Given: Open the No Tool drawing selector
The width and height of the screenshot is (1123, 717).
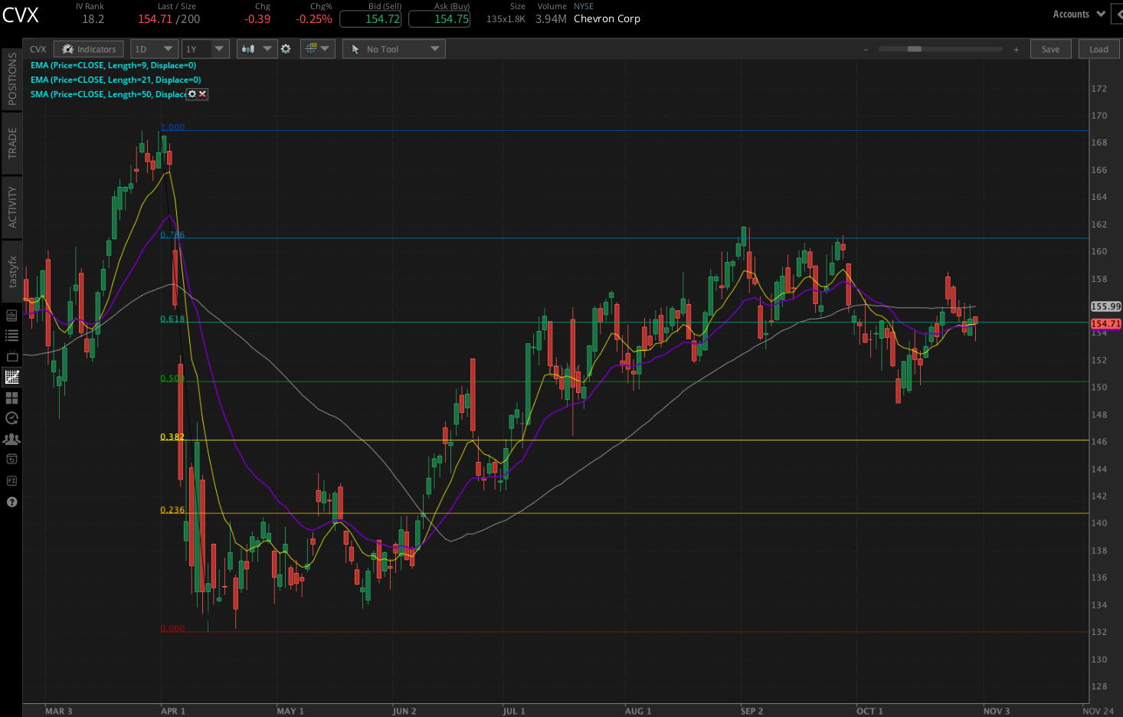Looking at the screenshot, I should coord(394,49).
